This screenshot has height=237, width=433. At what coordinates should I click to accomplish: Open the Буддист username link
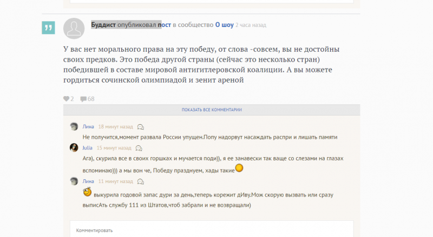pyautogui.click(x=103, y=25)
